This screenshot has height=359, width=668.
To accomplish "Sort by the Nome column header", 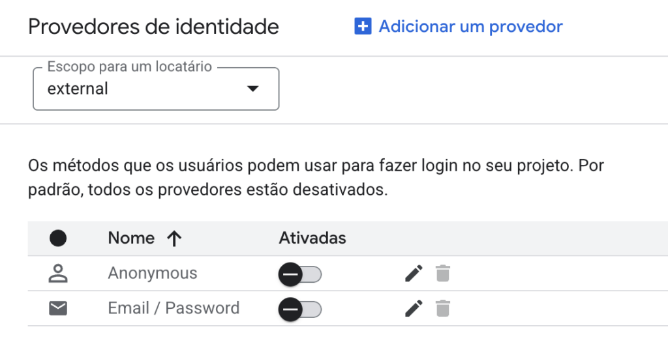I will point(131,238).
